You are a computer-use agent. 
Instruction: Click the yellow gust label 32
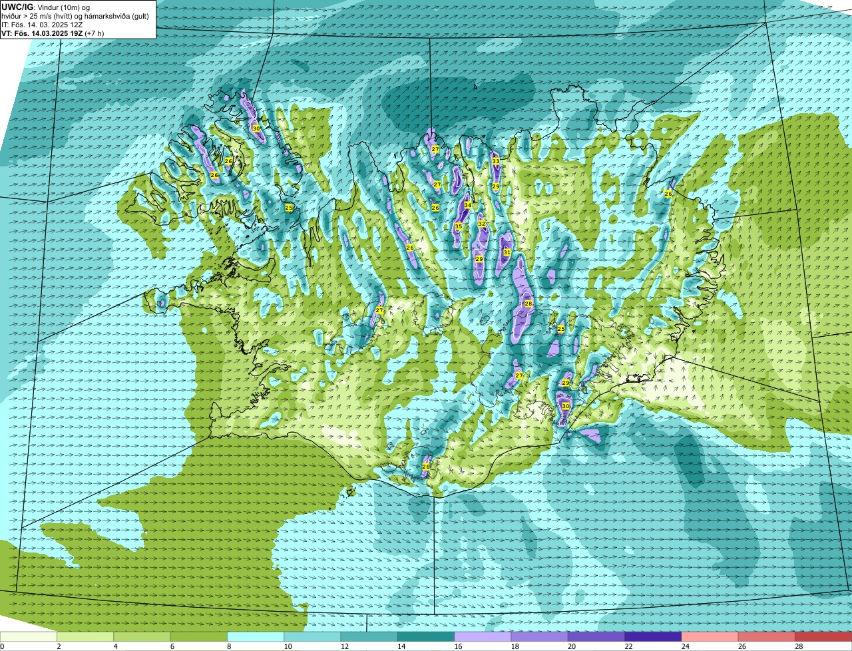(481, 224)
